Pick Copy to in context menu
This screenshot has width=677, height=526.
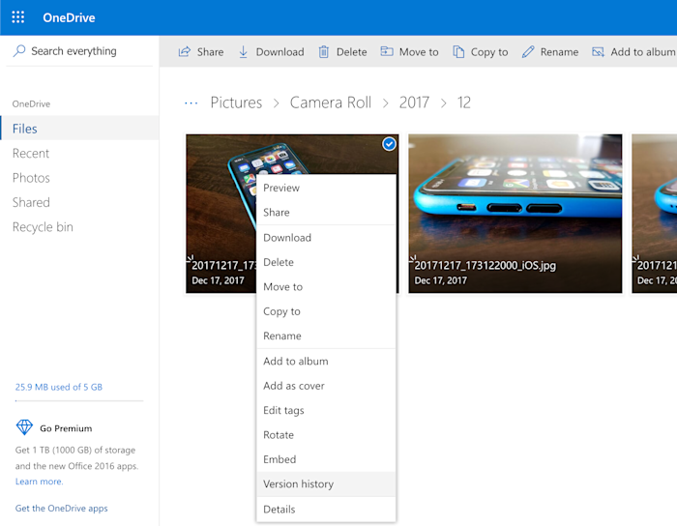click(326, 311)
